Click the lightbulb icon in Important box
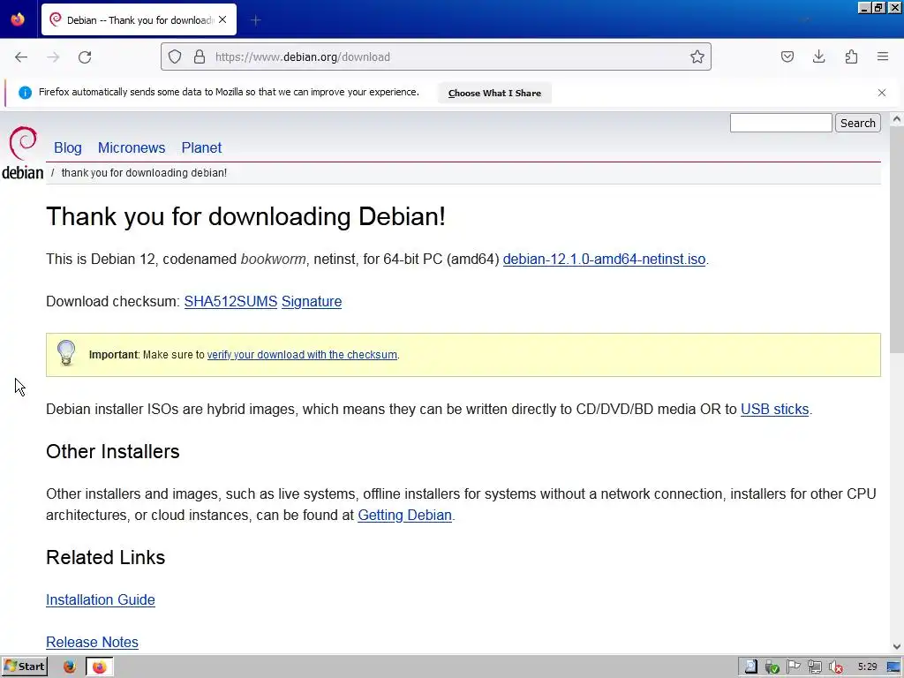 (x=66, y=353)
